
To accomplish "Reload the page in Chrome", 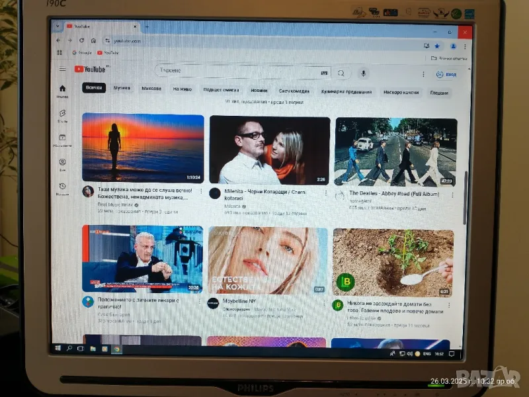I will tap(82, 40).
